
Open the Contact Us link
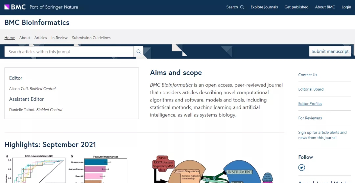click(x=308, y=75)
